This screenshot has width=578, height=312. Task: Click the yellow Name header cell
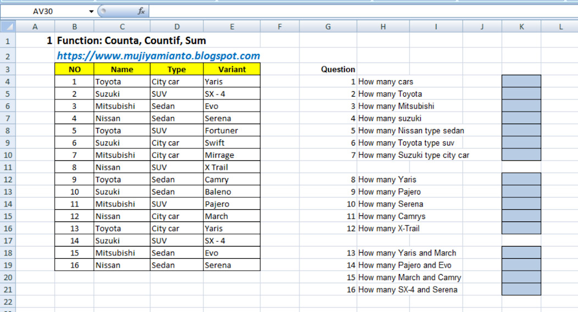tap(122, 69)
